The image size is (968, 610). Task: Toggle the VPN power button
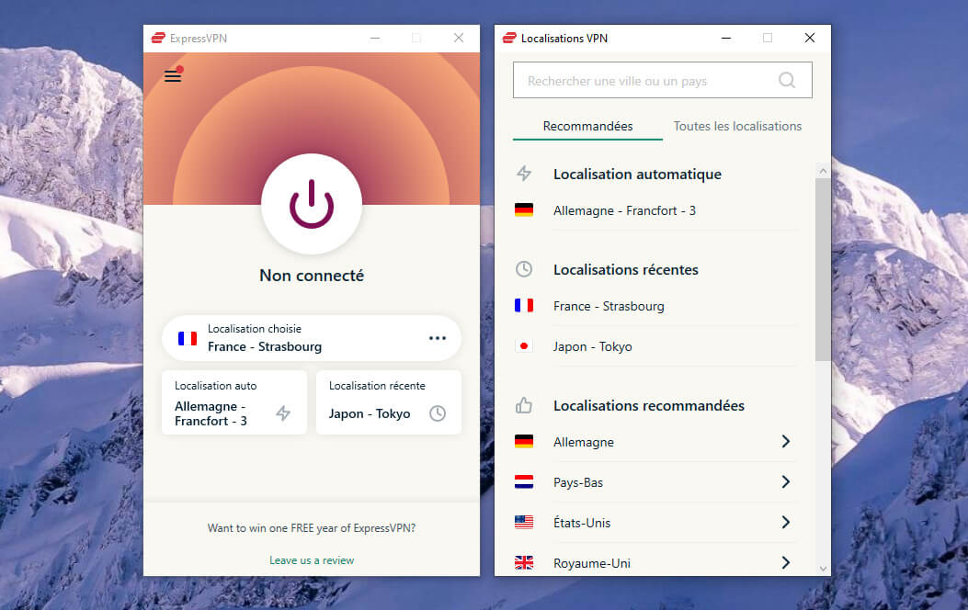pyautogui.click(x=311, y=204)
